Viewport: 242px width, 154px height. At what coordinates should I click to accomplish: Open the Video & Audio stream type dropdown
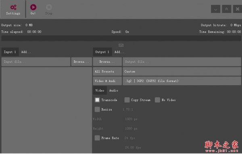(x=107, y=81)
